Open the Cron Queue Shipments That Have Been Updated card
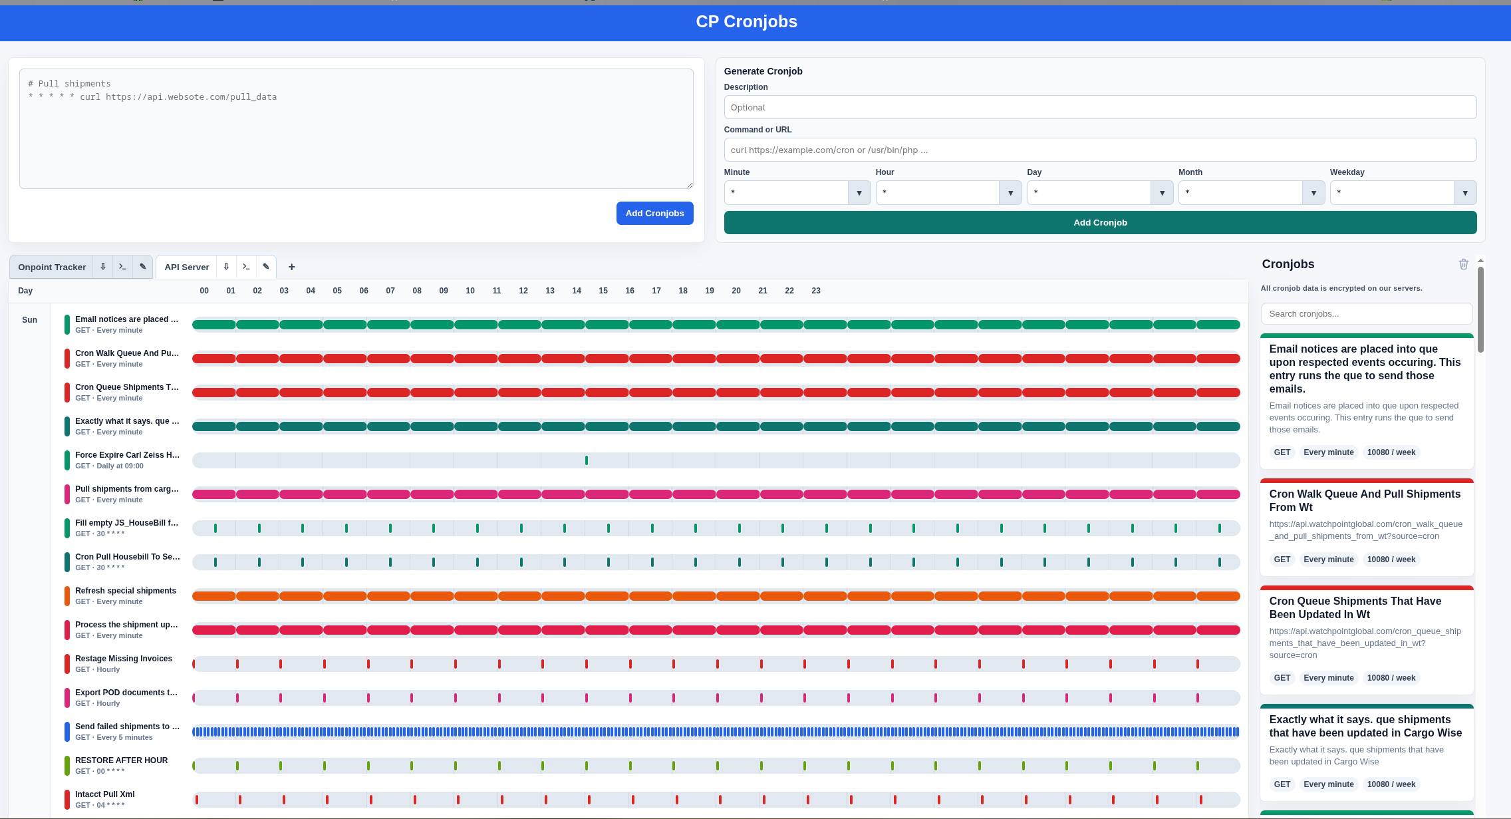The height and width of the screenshot is (819, 1511). [1367, 640]
